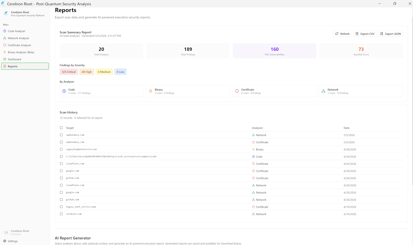Select Reports sidebar item
Viewport: 413px width, 245px height.
25,66
